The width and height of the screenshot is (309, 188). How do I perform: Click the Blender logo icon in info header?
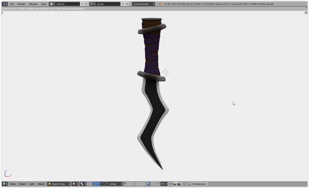coord(160,4)
